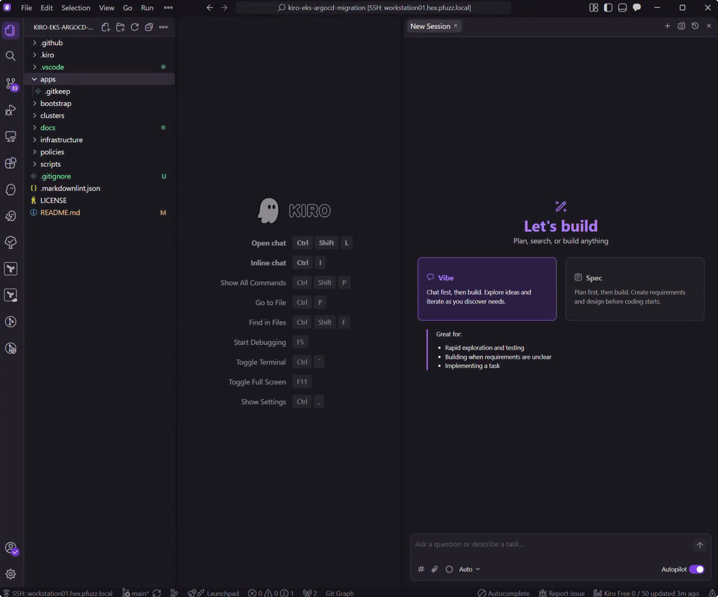Image resolution: width=718 pixels, height=597 pixels.
Task: Toggle the primary side bar visibility
Action: [x=608, y=8]
